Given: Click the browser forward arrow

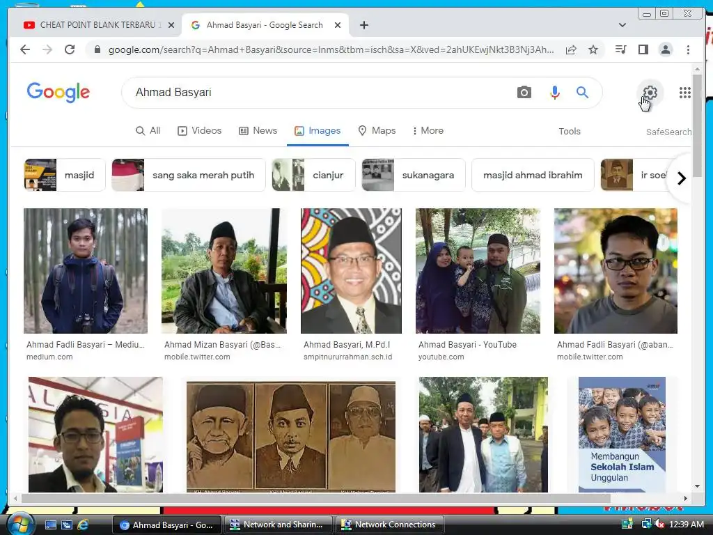Looking at the screenshot, I should pyautogui.click(x=47, y=49).
